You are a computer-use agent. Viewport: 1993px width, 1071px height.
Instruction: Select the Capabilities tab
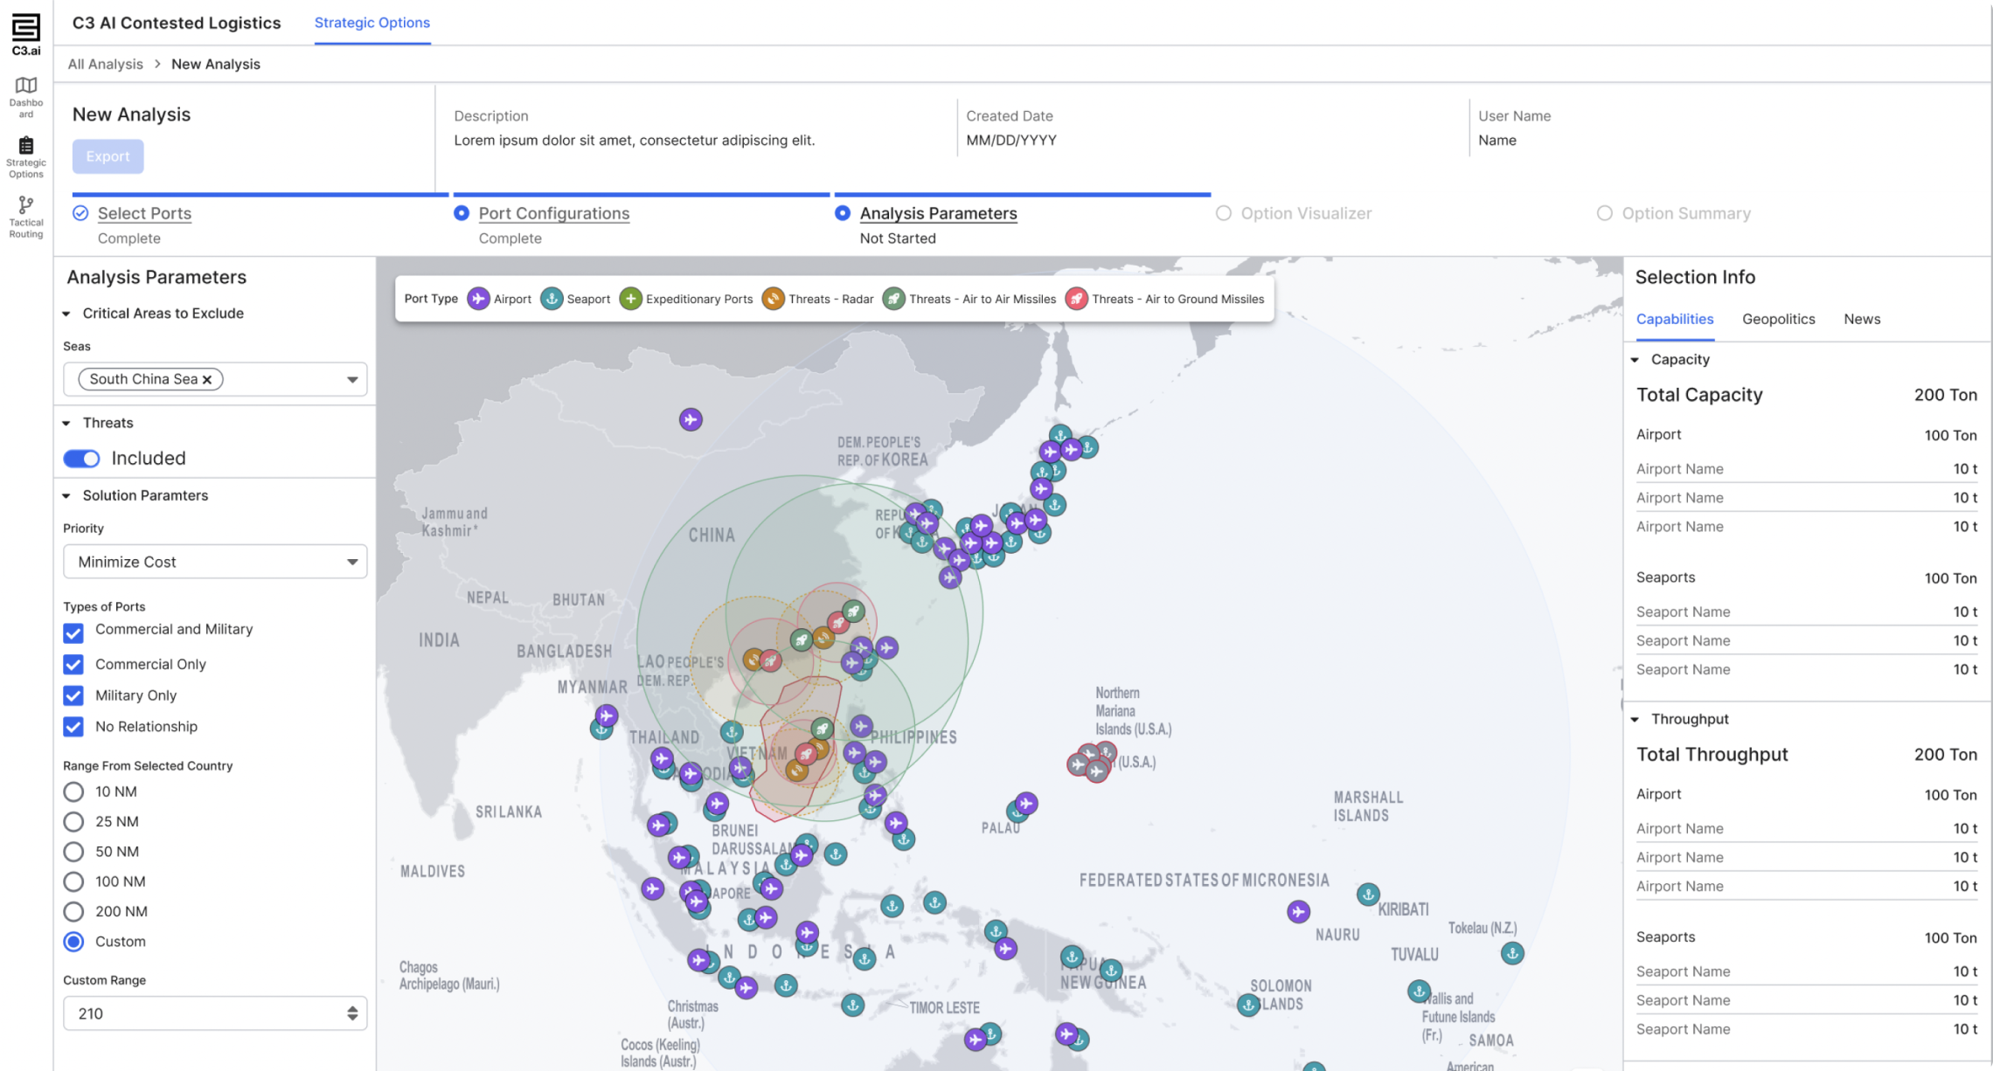click(1675, 319)
